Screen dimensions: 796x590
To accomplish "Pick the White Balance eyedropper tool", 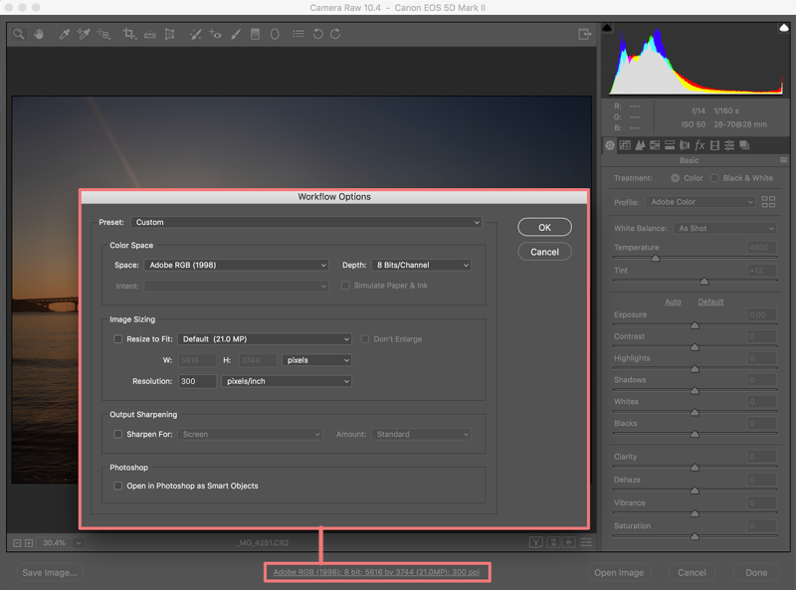I will tap(64, 34).
